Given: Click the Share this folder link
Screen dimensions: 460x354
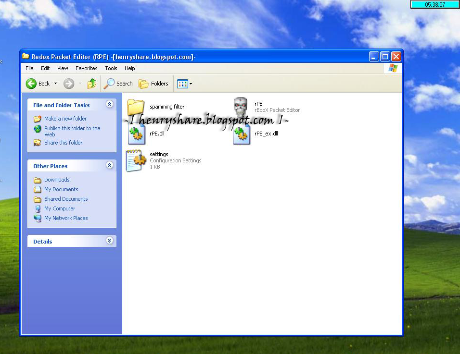Looking at the screenshot, I should click(64, 143).
